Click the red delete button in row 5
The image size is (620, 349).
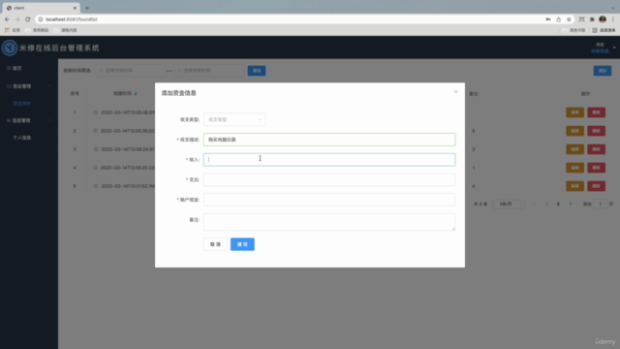[x=597, y=186]
